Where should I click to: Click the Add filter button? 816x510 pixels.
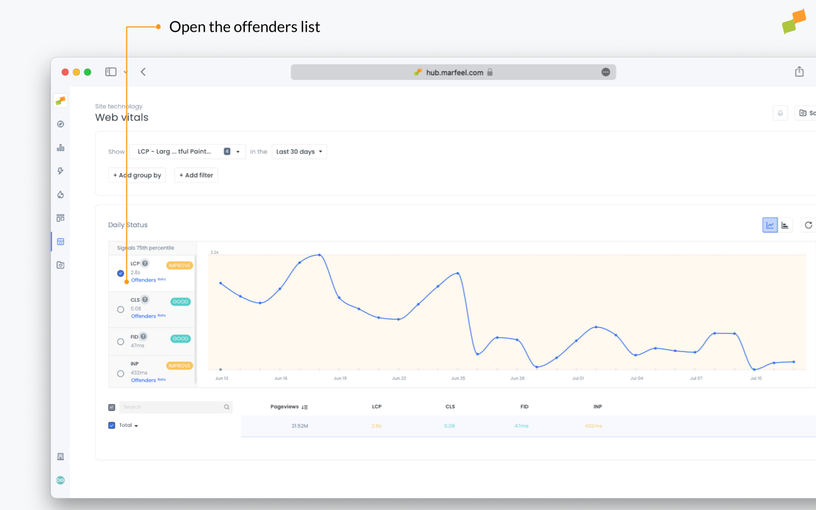click(x=196, y=175)
